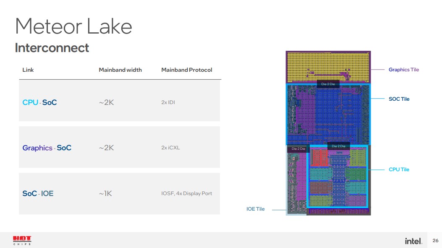Image resolution: width=442 pixels, height=248 pixels.
Task: Click the Die 2 Die label atop CPU tile
Action: (339, 146)
